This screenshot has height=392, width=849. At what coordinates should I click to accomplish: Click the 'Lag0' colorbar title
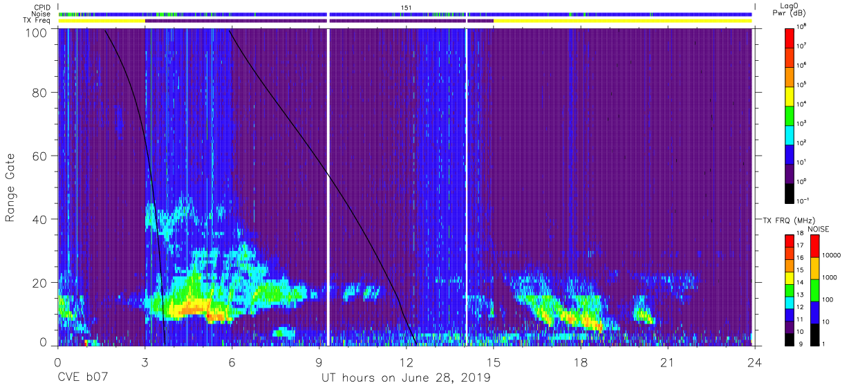[790, 6]
